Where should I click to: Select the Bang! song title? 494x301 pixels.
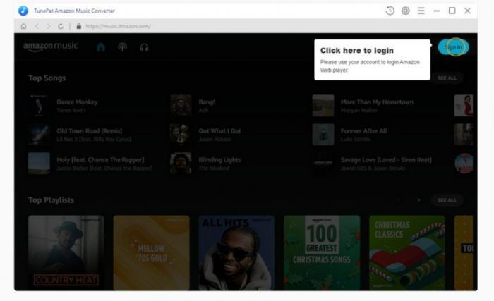[x=207, y=102]
